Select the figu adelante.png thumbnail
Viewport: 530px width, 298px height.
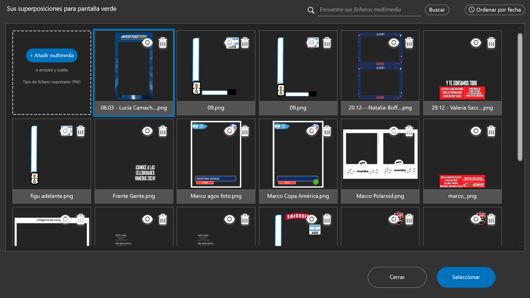pyautogui.click(x=52, y=154)
